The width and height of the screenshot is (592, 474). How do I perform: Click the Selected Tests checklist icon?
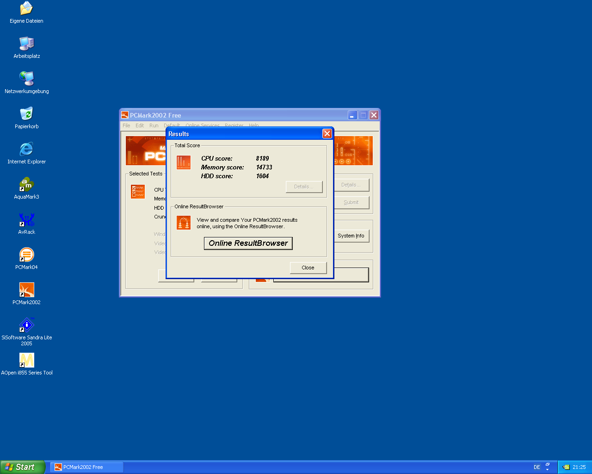pos(138,192)
